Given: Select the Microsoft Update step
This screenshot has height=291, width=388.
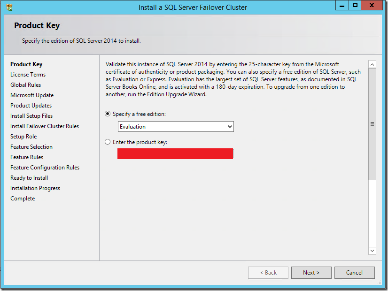Looking at the screenshot, I should [x=32, y=95].
